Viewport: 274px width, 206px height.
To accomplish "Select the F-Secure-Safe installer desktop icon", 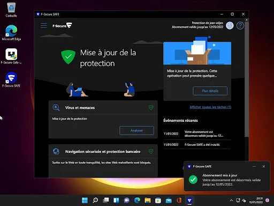I will click(x=11, y=56).
